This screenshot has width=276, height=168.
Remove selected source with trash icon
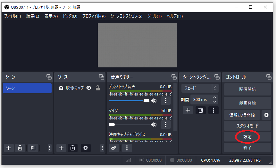72,148
